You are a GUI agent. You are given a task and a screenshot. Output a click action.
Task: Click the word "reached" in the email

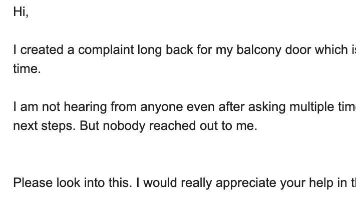coord(172,125)
